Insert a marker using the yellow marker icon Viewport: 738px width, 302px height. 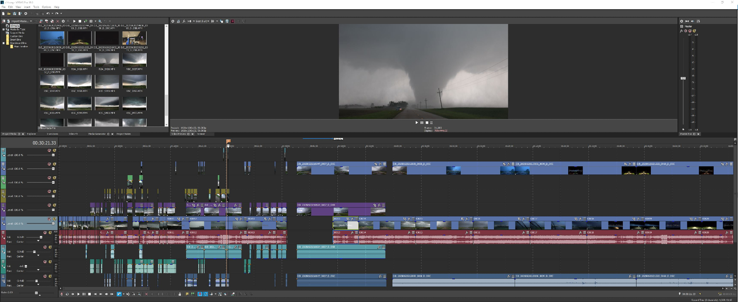click(x=187, y=294)
